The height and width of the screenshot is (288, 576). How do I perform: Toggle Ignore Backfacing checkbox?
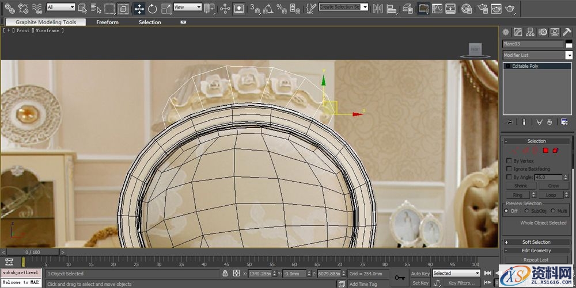tap(509, 169)
